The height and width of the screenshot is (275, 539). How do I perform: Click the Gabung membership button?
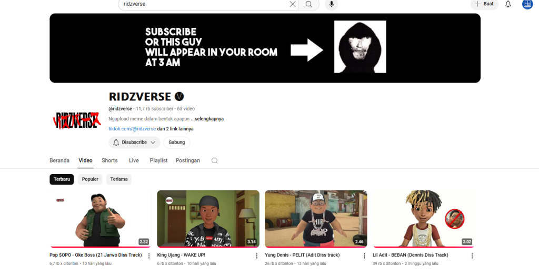[177, 142]
